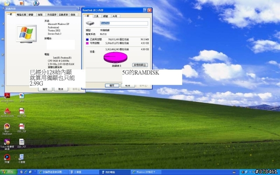Open the 進階 tab in System Properties
280x175 pixels.
40,14
